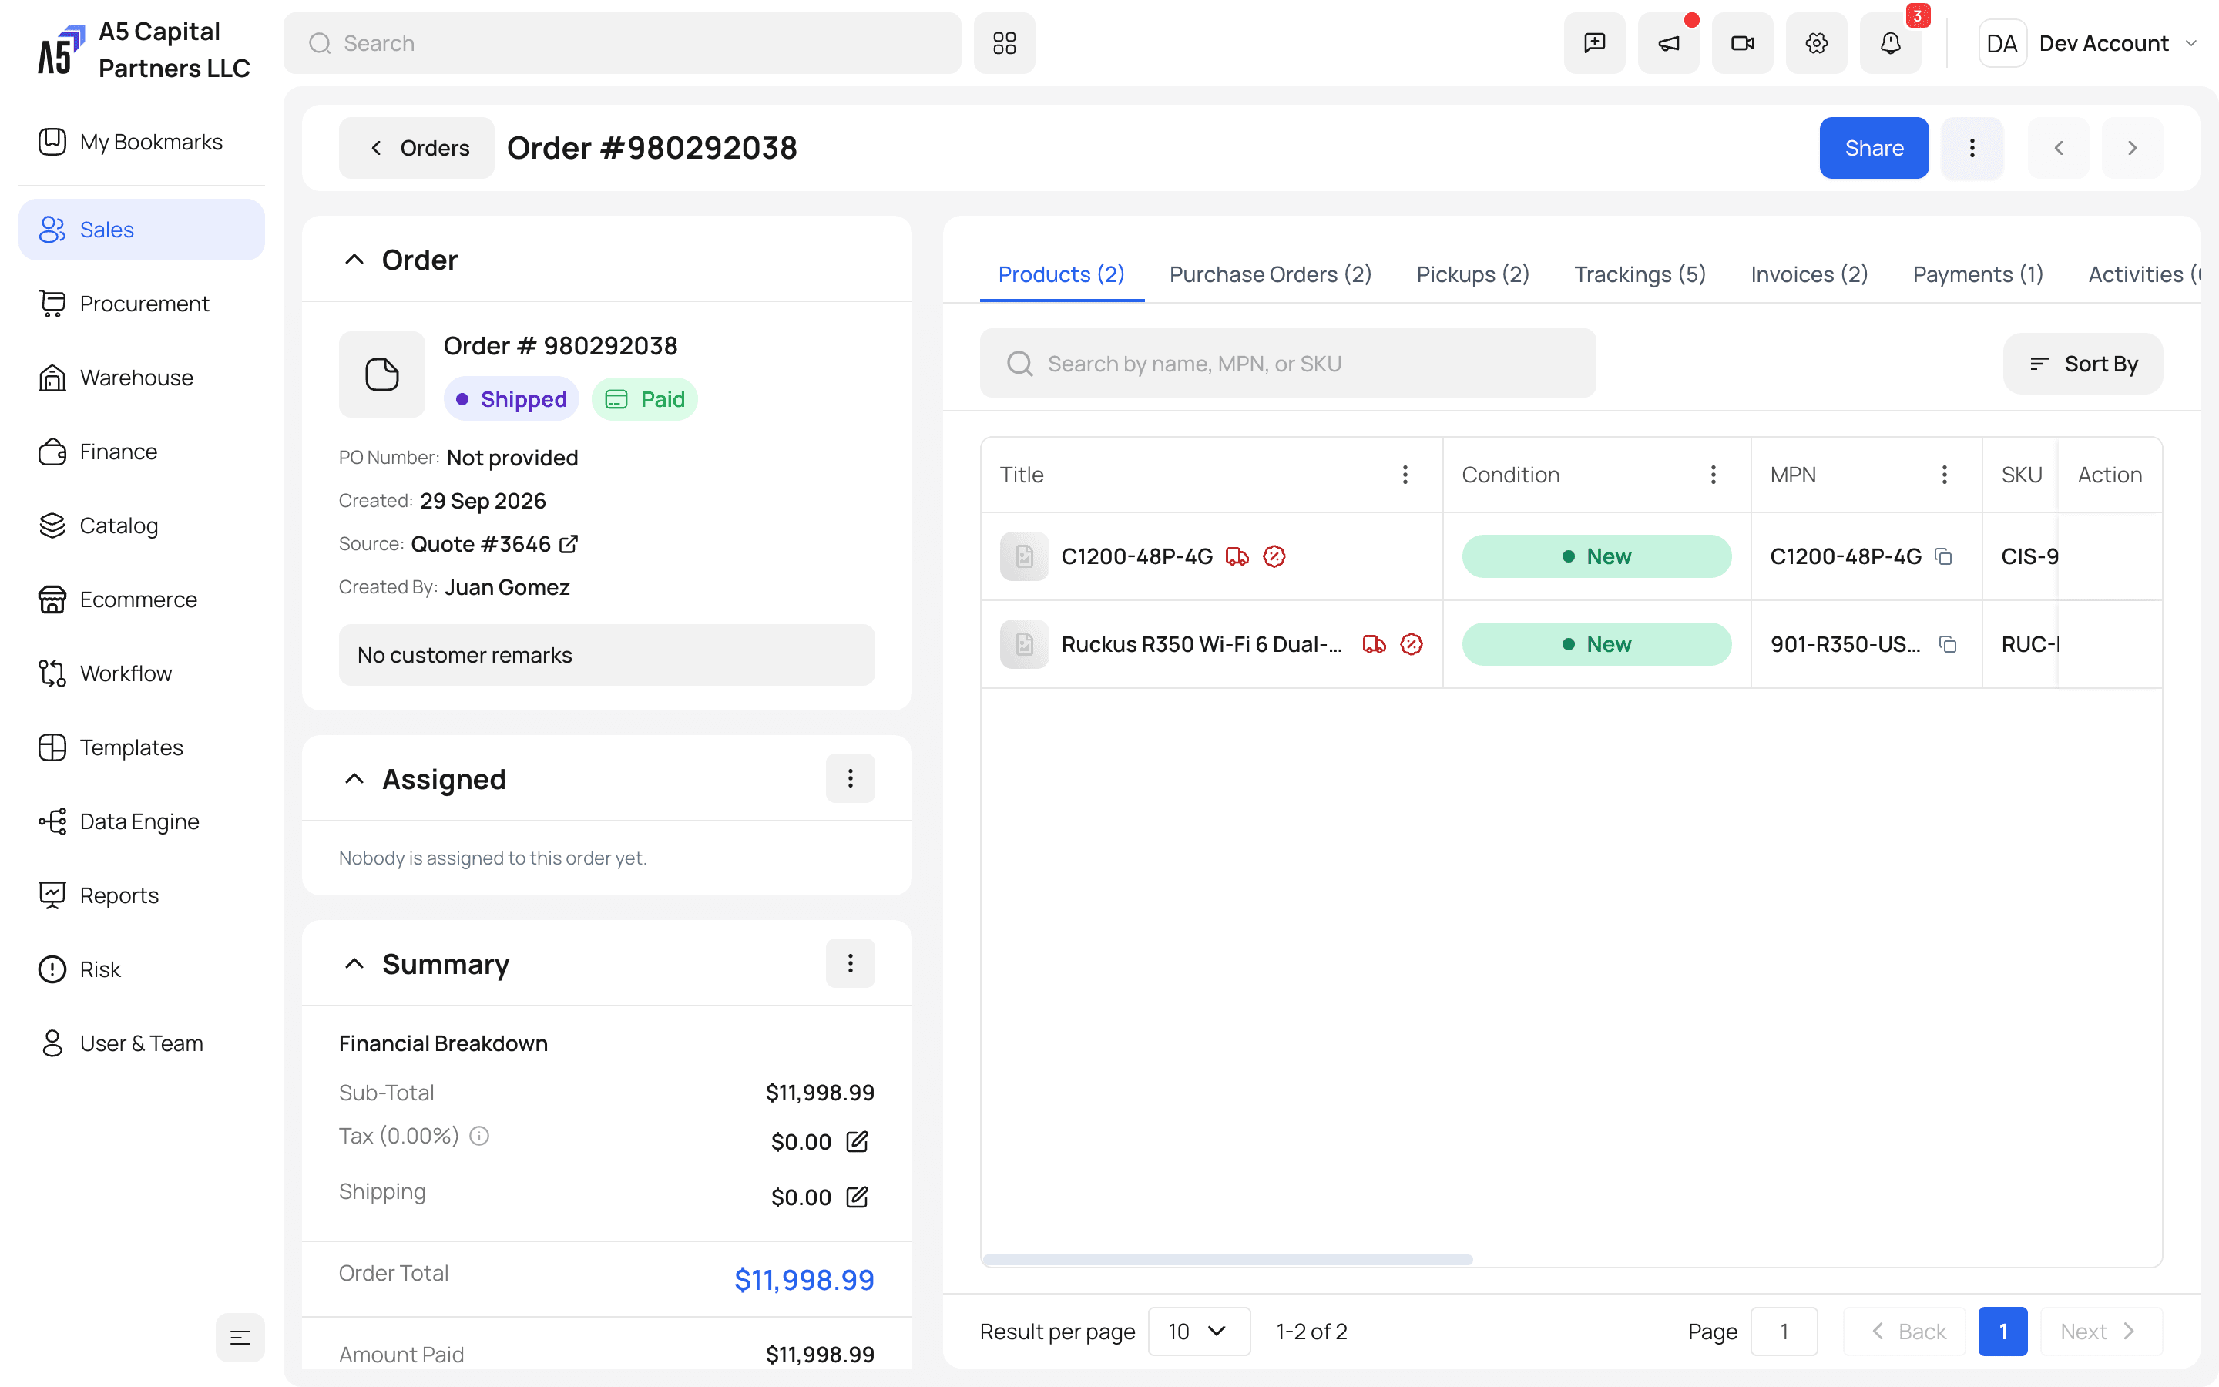Click the horizontal table scrollbar
The width and height of the screenshot is (2219, 1387).
1228,1260
